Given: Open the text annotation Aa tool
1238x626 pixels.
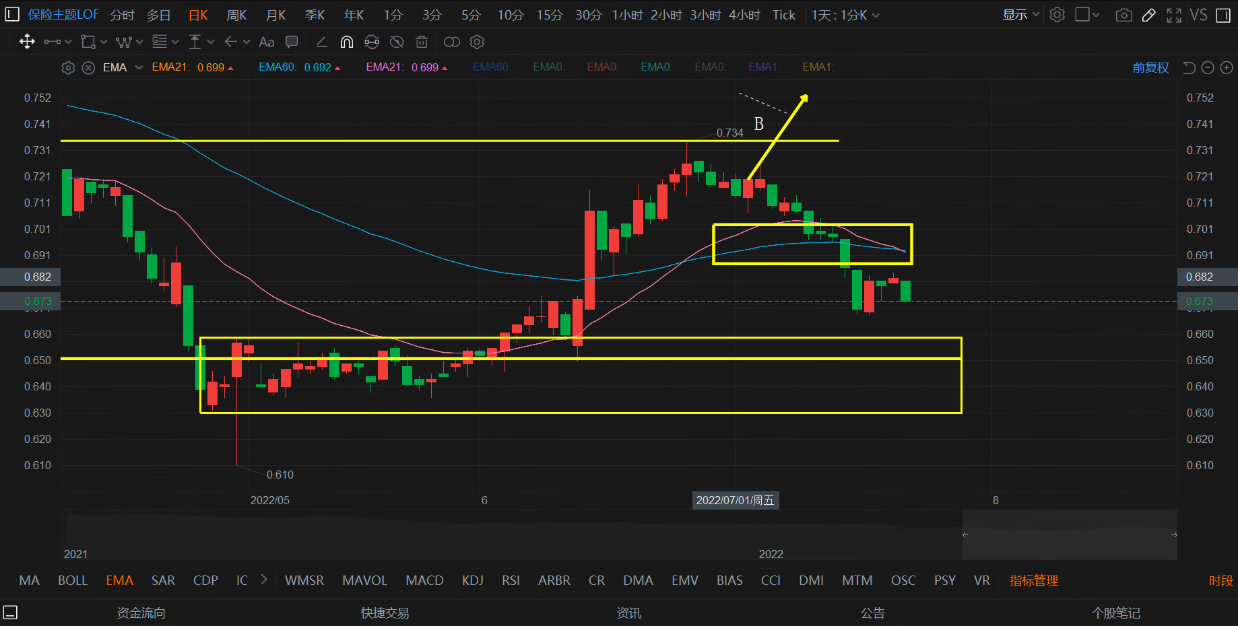Looking at the screenshot, I should [x=266, y=42].
